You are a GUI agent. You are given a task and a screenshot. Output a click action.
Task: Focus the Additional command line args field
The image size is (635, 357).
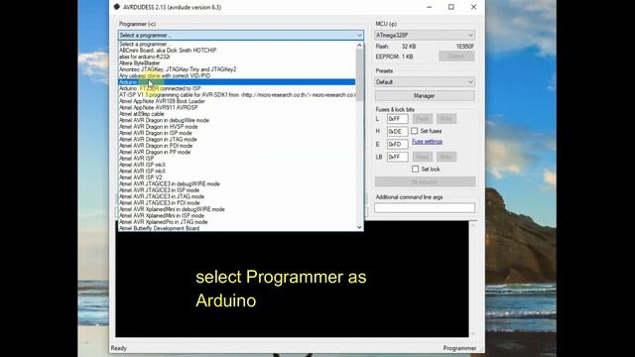pos(425,207)
